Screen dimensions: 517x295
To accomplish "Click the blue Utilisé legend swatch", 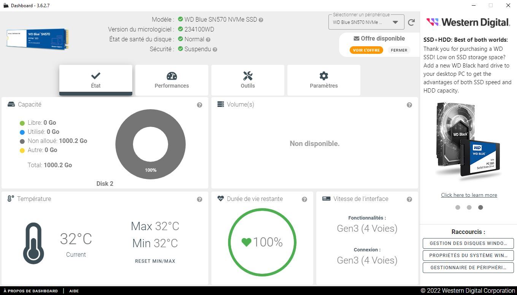I will [22, 132].
